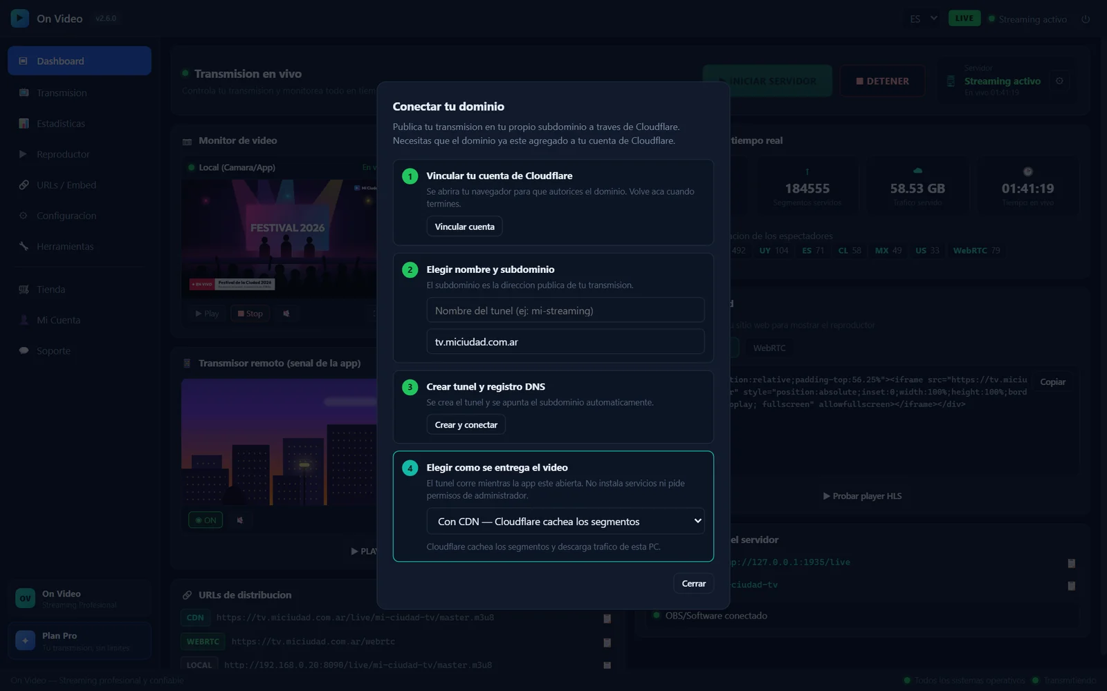
Task: Click Play under the video monitor
Action: pyautogui.click(x=207, y=314)
